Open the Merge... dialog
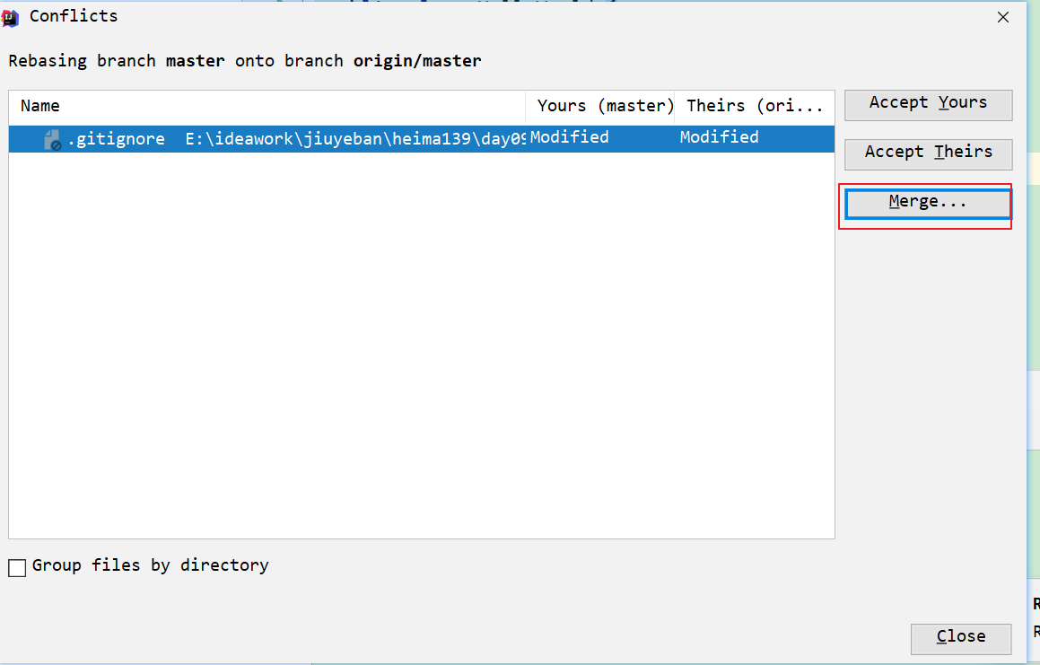1040x665 pixels. 928,203
